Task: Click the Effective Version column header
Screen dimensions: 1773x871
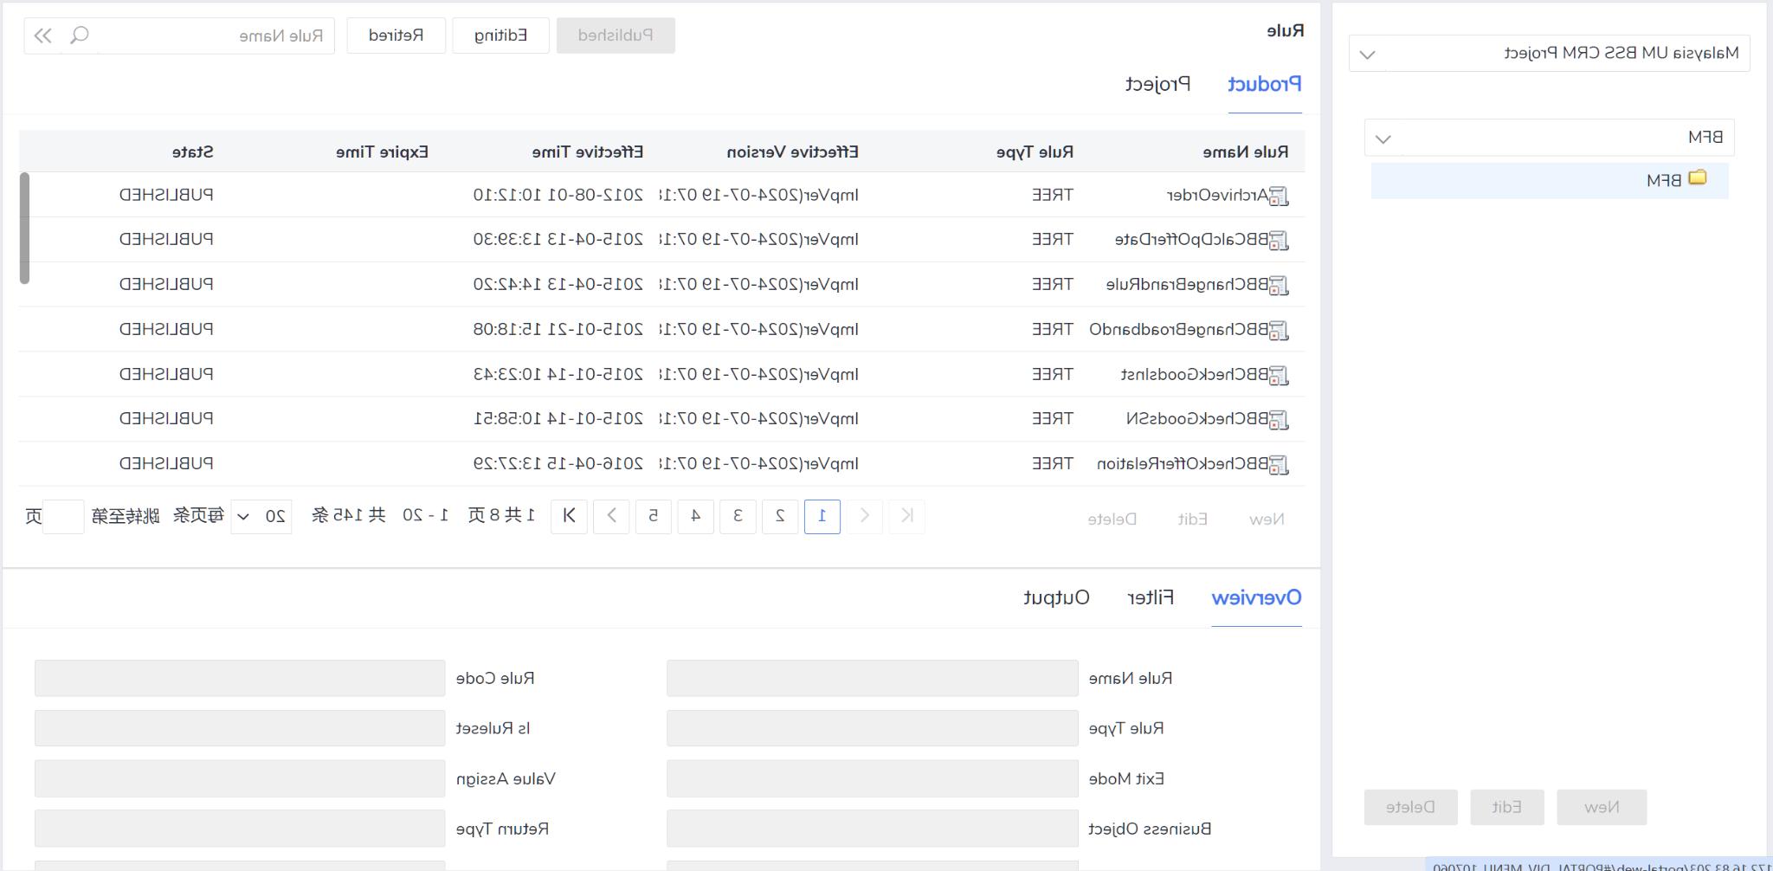Action: 792,152
